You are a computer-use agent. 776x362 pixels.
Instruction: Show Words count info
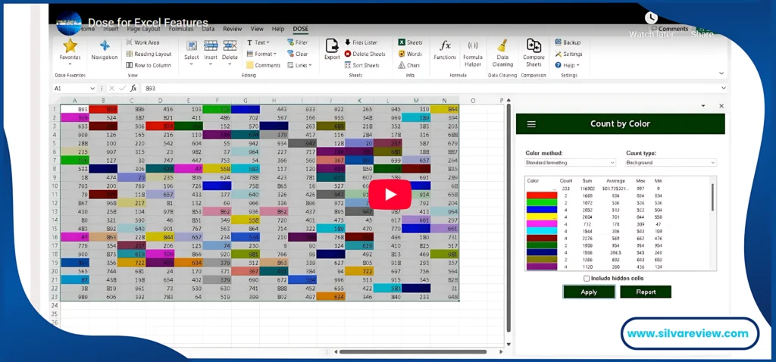410,54
